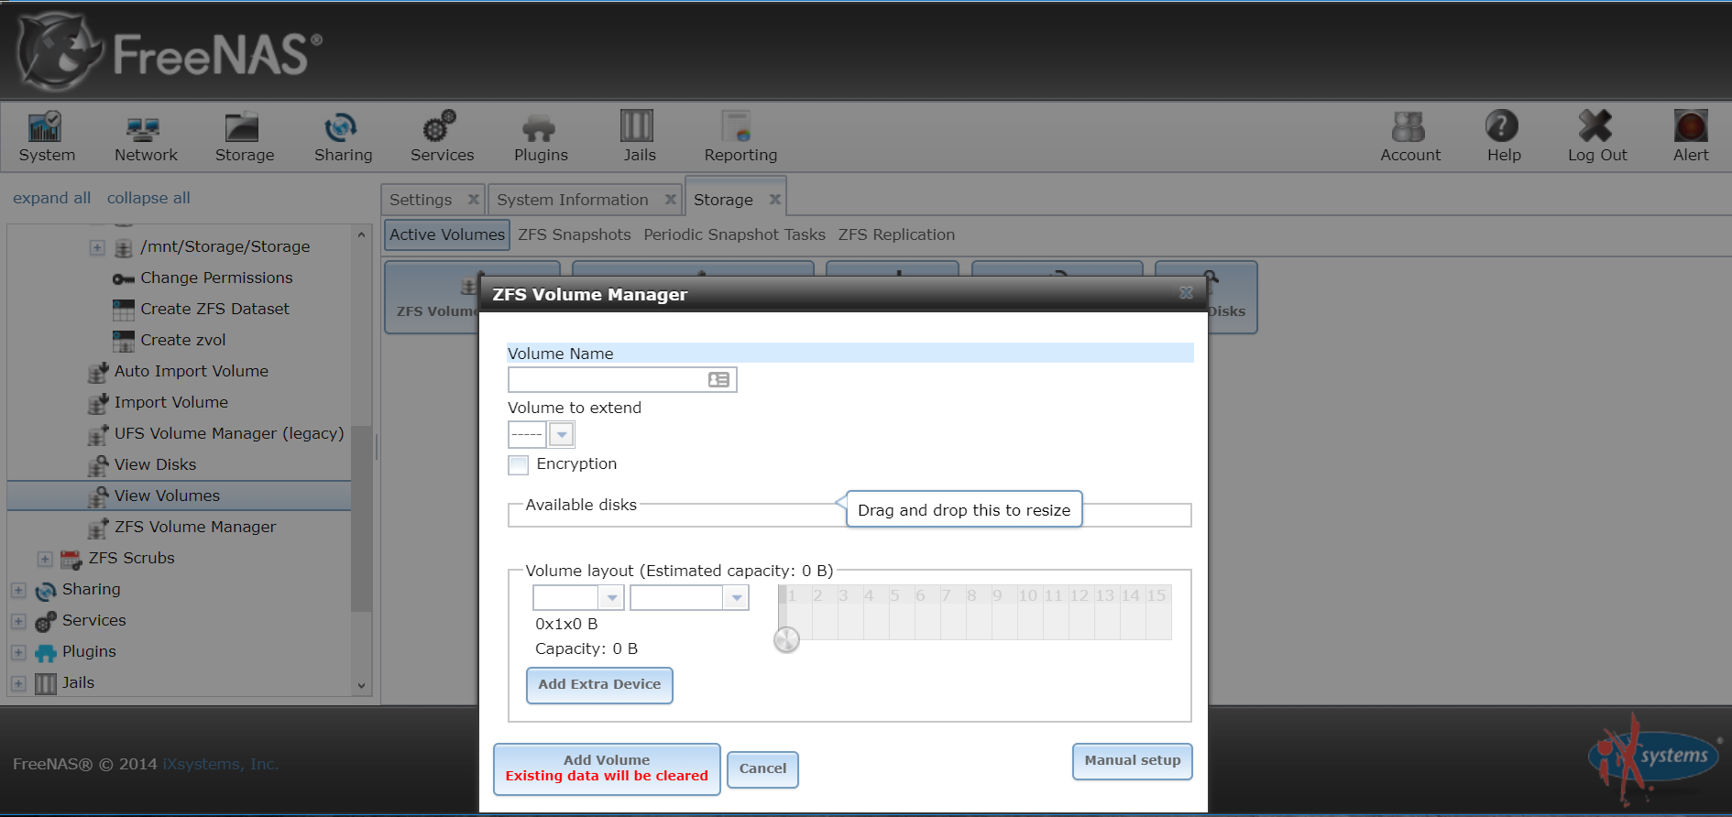The image size is (1732, 817).
Task: Select the Active Volumes sub-tab
Action: (x=447, y=234)
